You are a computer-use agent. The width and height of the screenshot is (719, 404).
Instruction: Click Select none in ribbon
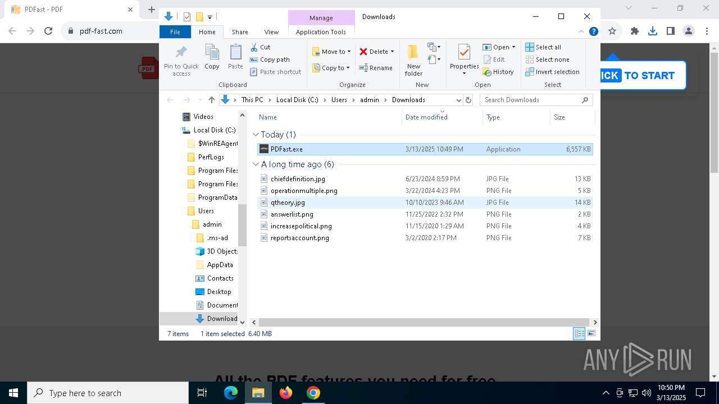point(547,59)
